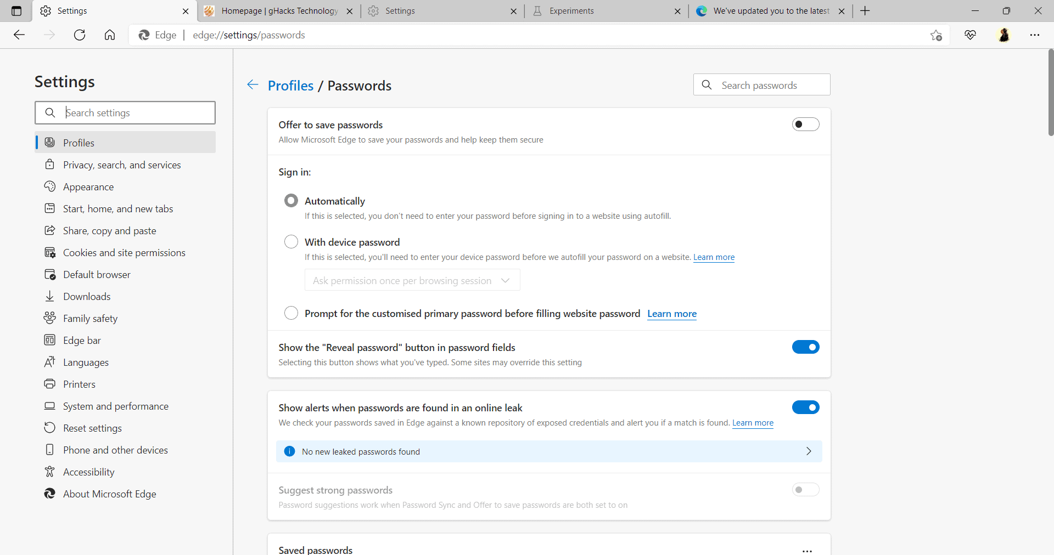
Task: Click inside the Search passwords field
Action: pyautogui.click(x=762, y=85)
